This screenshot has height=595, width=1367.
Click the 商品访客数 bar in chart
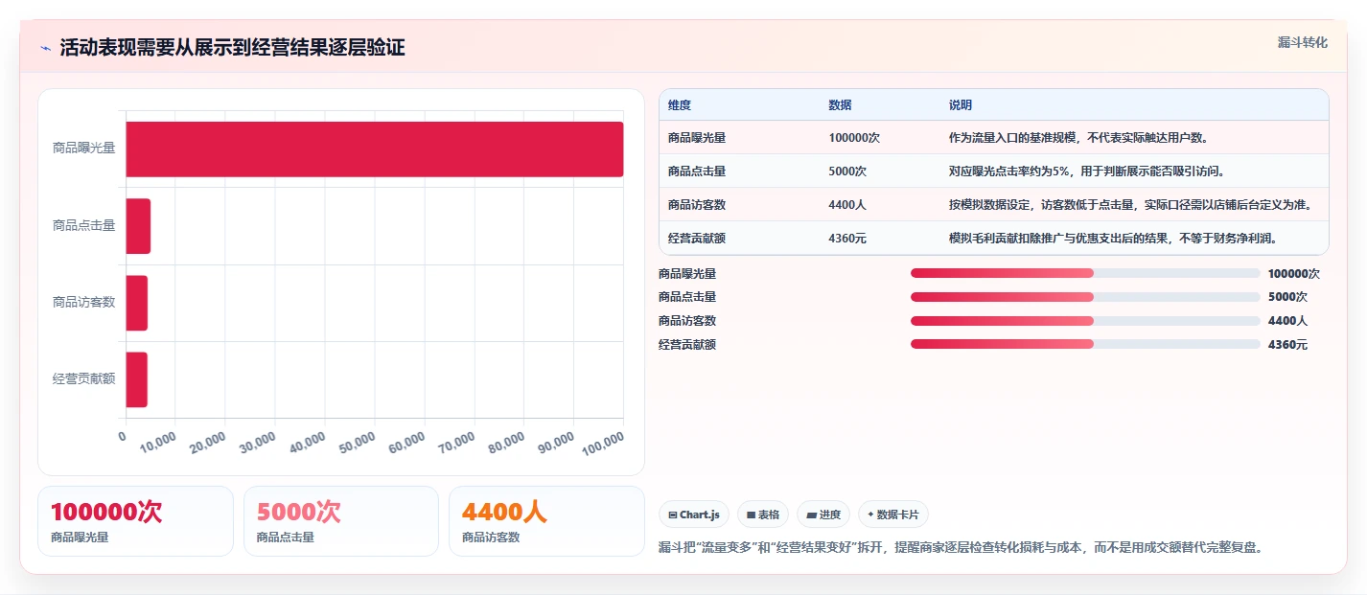[137, 303]
